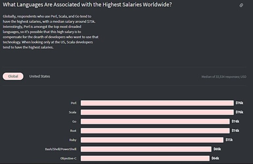Click the Median of 33,534 responses note
This screenshot has width=253, height=164.
pos(223,77)
